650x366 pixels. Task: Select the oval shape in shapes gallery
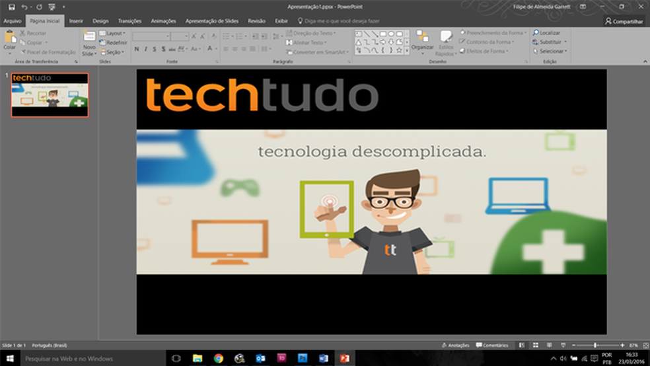tap(391, 34)
